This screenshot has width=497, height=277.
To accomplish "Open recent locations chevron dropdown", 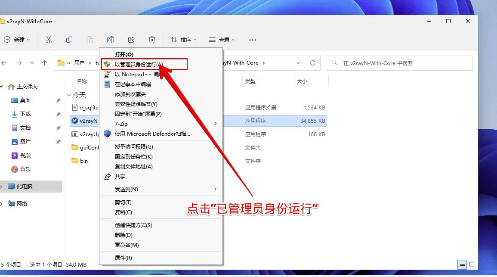I will click(x=32, y=63).
